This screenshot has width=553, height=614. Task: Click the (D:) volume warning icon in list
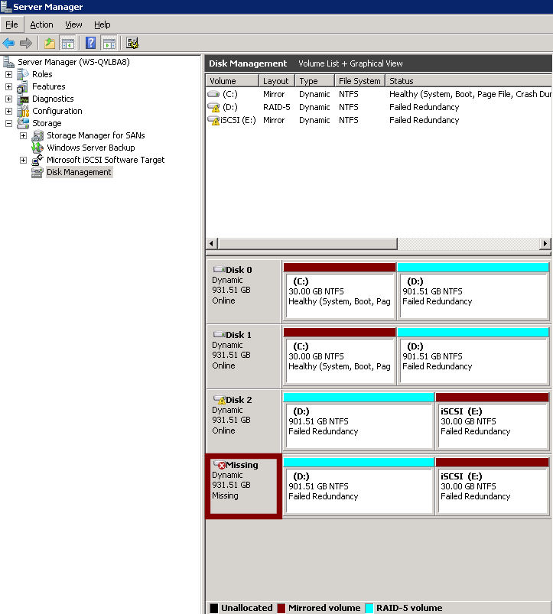(x=213, y=107)
